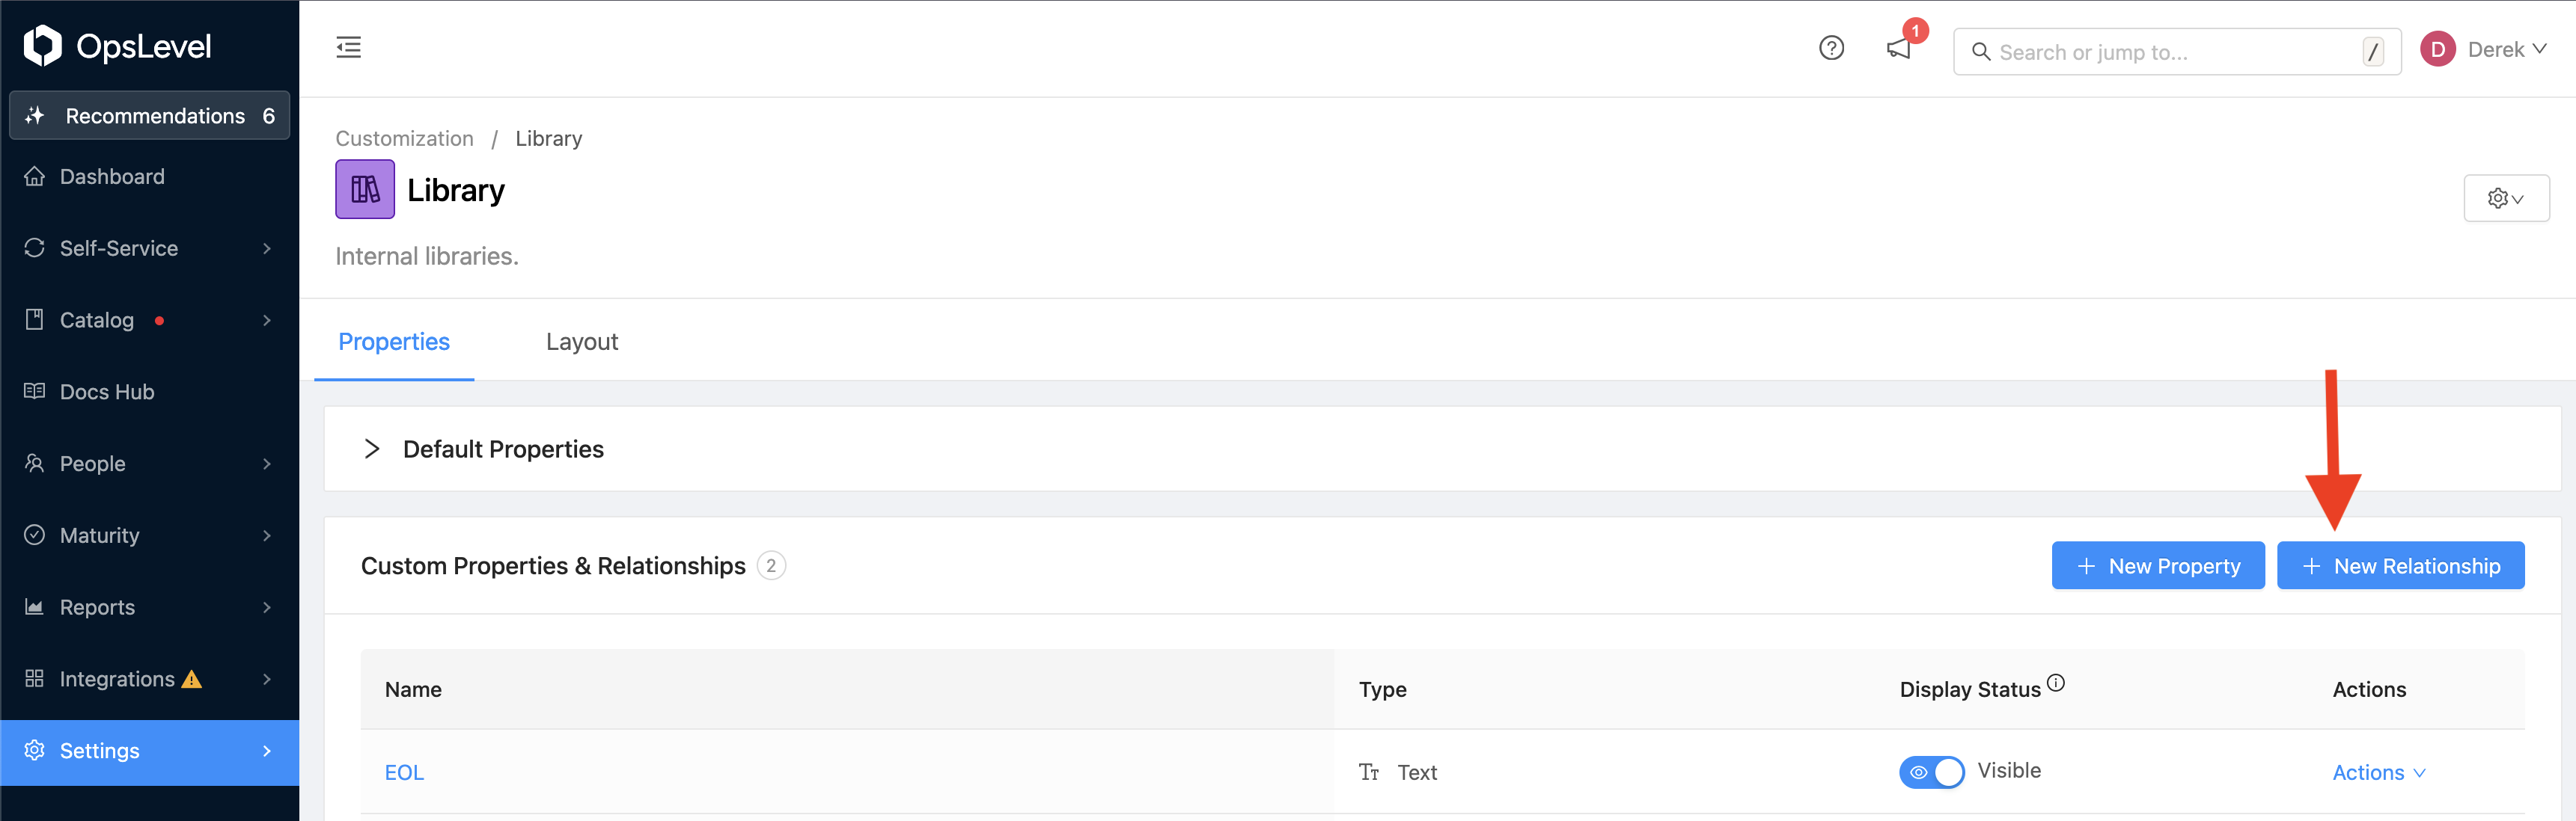Focus the Search or jump to field

coord(2177,52)
